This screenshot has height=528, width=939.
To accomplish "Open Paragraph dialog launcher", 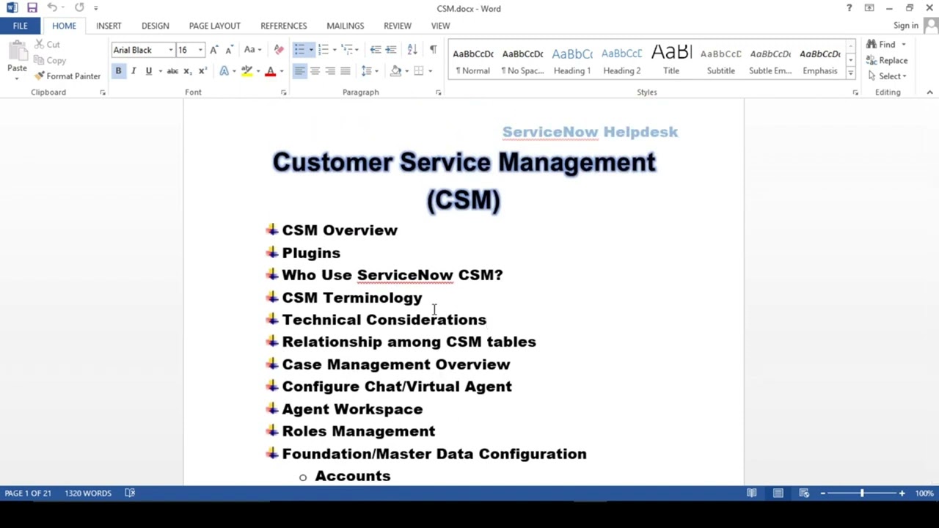I will pos(438,92).
